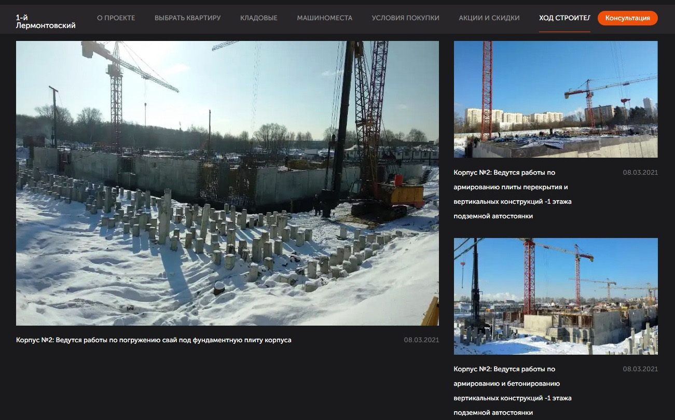Click the orange Консультация button
This screenshot has height=420, width=675.
click(628, 18)
